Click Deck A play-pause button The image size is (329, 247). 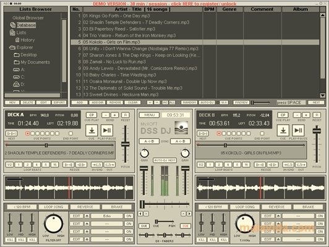107,130
